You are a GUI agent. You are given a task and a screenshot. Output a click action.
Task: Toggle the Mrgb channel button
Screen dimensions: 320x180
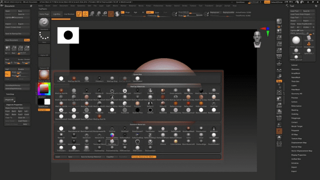tap(128, 12)
